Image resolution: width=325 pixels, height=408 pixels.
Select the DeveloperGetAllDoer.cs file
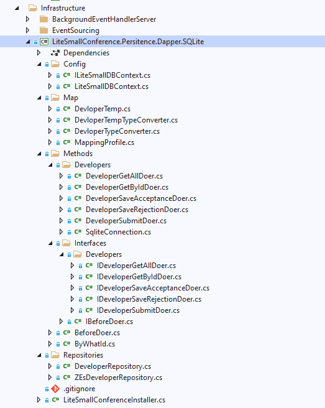(124, 176)
